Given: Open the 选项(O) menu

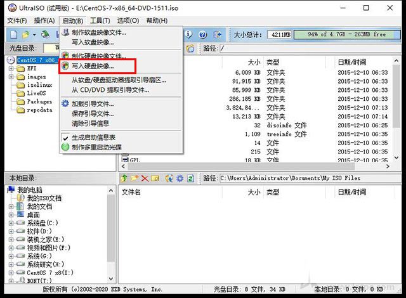Looking at the screenshot, I should click(128, 21).
